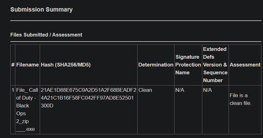Screen dimensions: 263x138
Task: Click the # column header
Action: [13, 65]
